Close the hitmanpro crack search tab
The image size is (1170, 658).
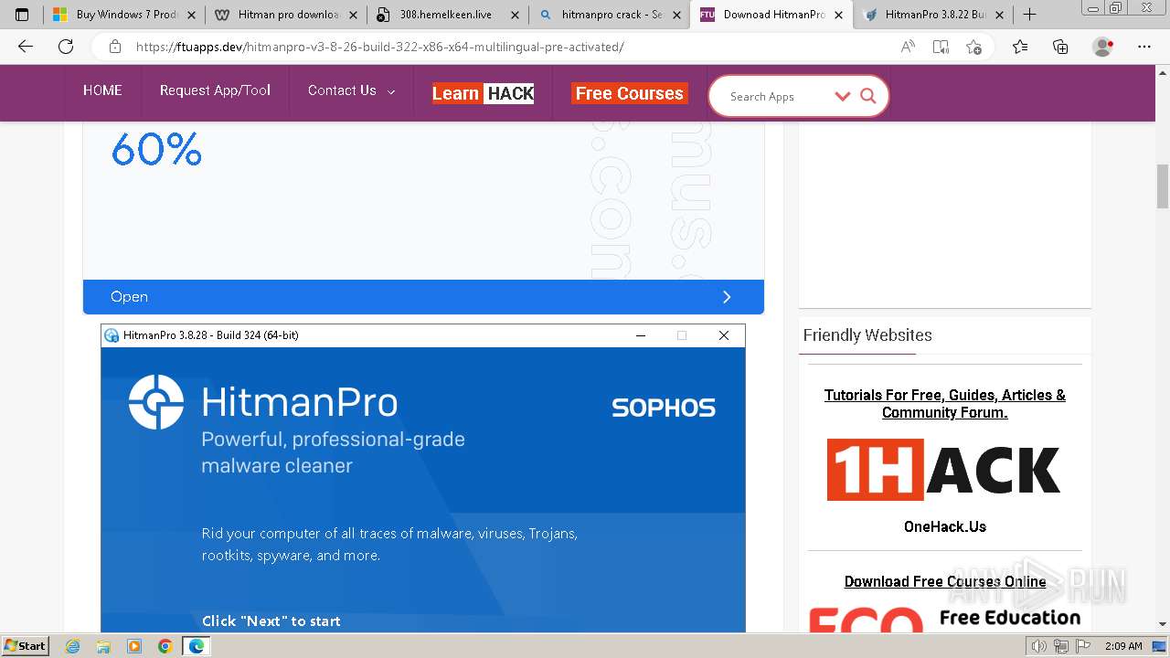click(676, 15)
